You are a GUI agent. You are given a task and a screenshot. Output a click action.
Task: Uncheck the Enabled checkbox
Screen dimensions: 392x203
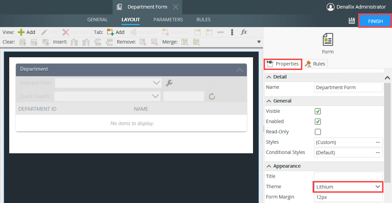coord(318,121)
